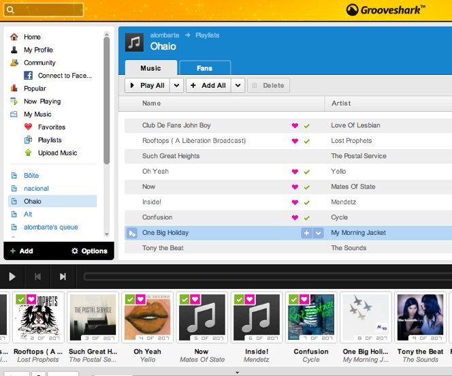The width and height of the screenshot is (452, 376).
Task: Click plus button on One Big Holiday row
Action: coord(306,233)
